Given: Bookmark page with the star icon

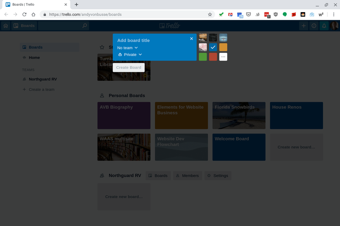Looking at the screenshot, I should pos(210,15).
